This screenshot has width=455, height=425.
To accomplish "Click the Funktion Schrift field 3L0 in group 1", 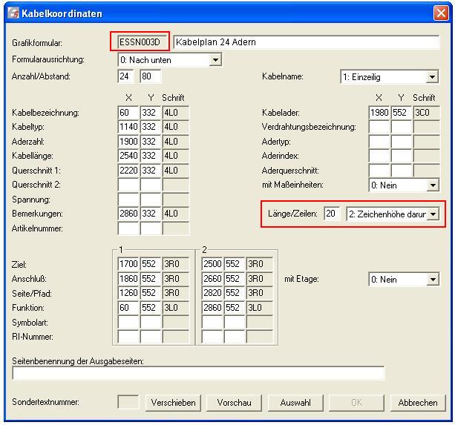I will [176, 308].
